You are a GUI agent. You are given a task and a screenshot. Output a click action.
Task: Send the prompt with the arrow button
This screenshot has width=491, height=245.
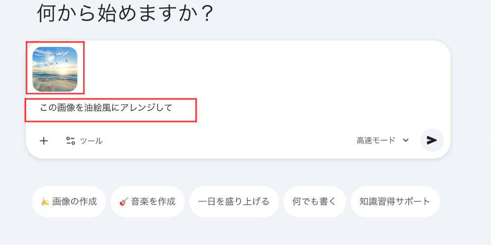click(x=432, y=141)
